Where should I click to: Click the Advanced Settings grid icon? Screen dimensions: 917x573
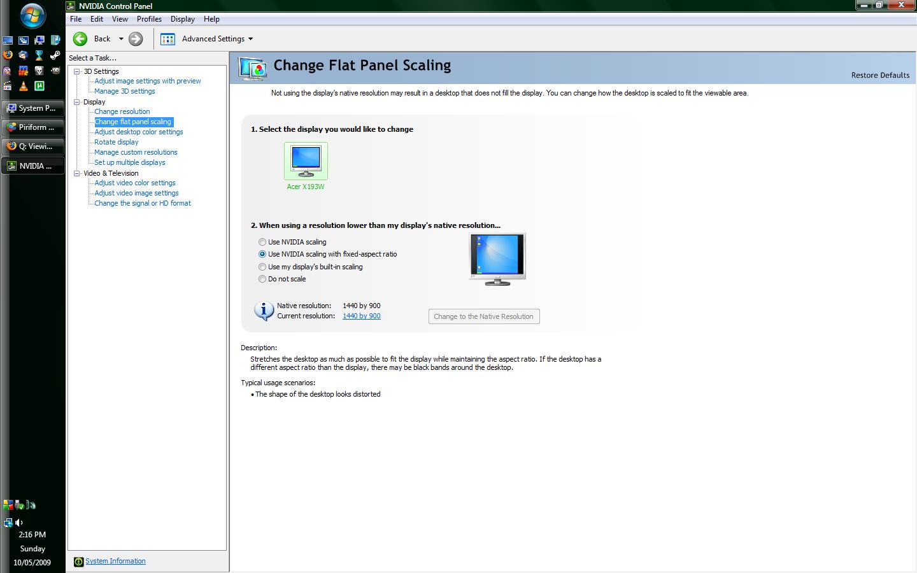pos(168,39)
